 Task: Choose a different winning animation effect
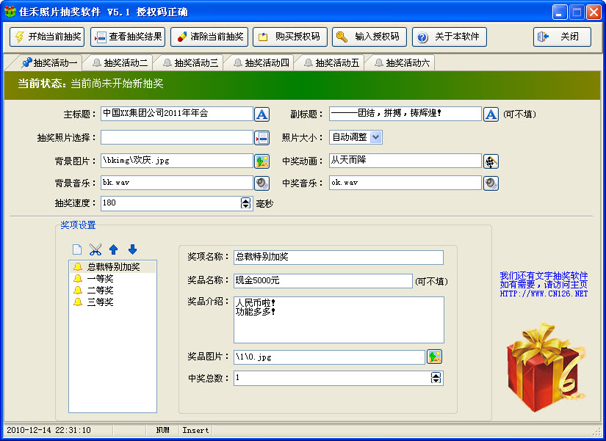click(x=490, y=160)
